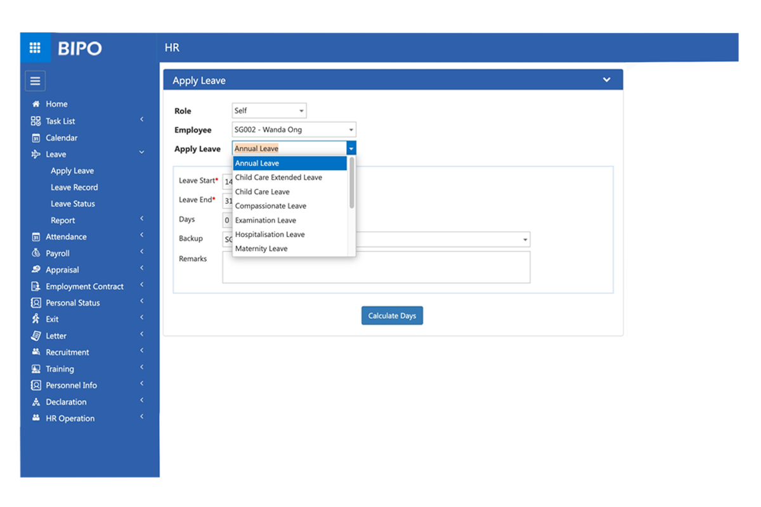Viewport: 761px width, 507px height.
Task: Collapse the Apply Leave panel chevron
Action: [x=607, y=80]
